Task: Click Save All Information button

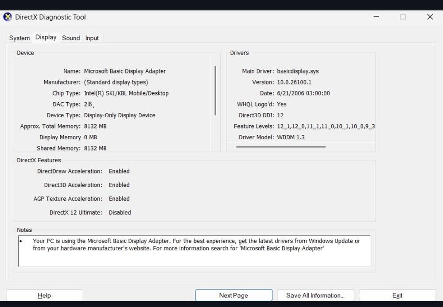Action: [x=315, y=295]
